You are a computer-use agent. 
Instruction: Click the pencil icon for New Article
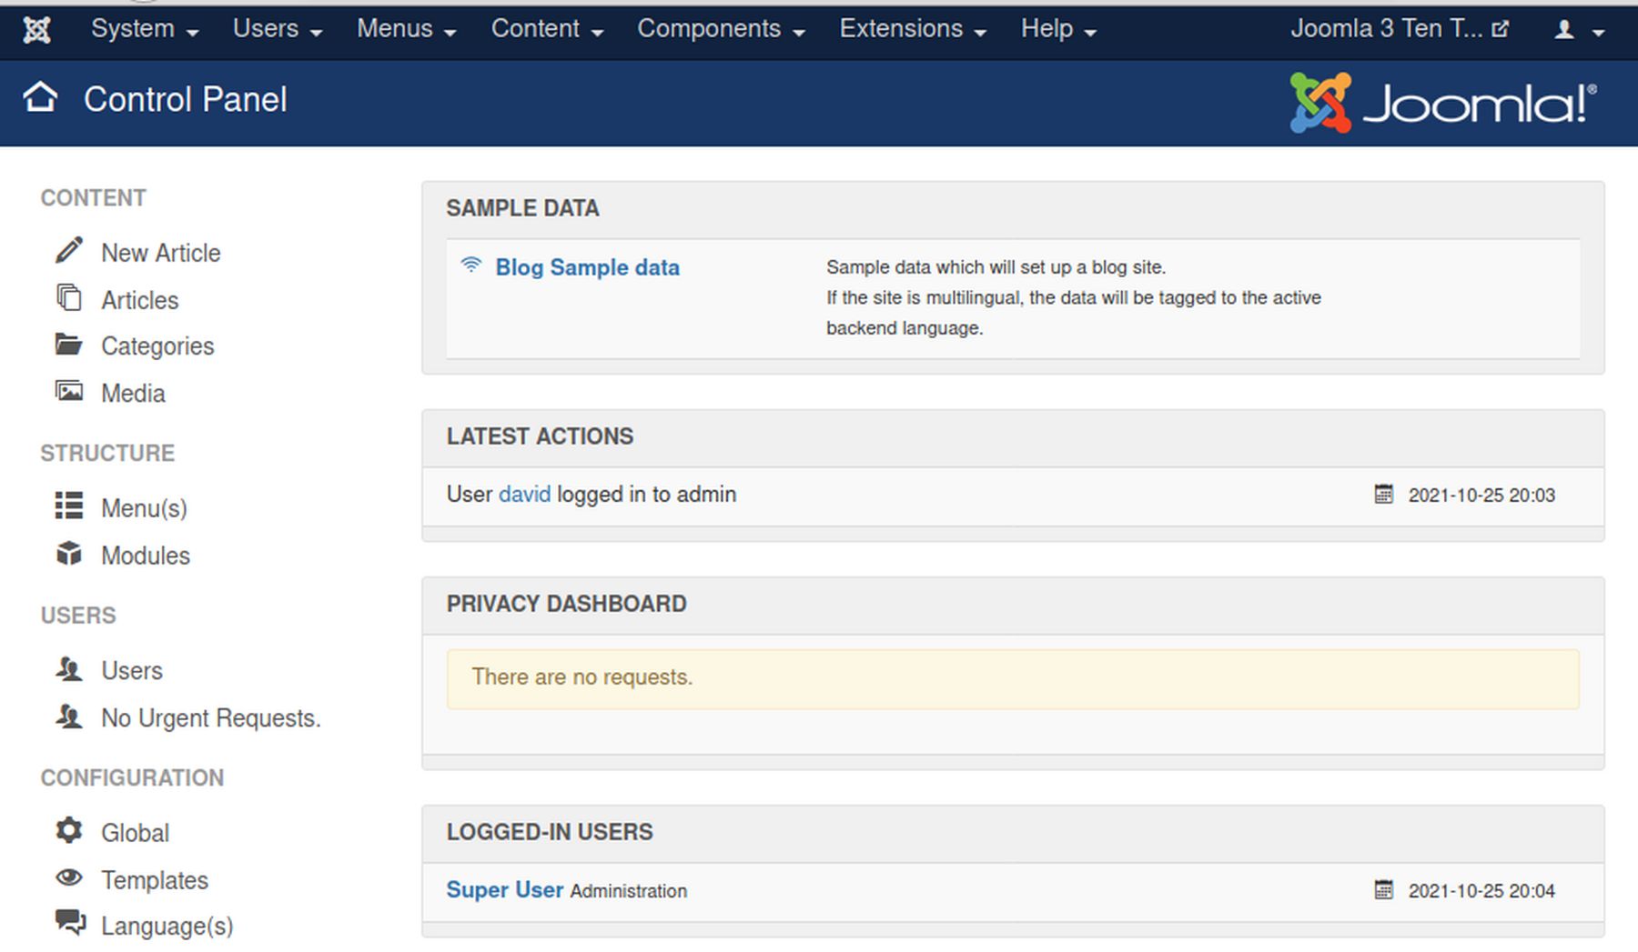(x=69, y=250)
